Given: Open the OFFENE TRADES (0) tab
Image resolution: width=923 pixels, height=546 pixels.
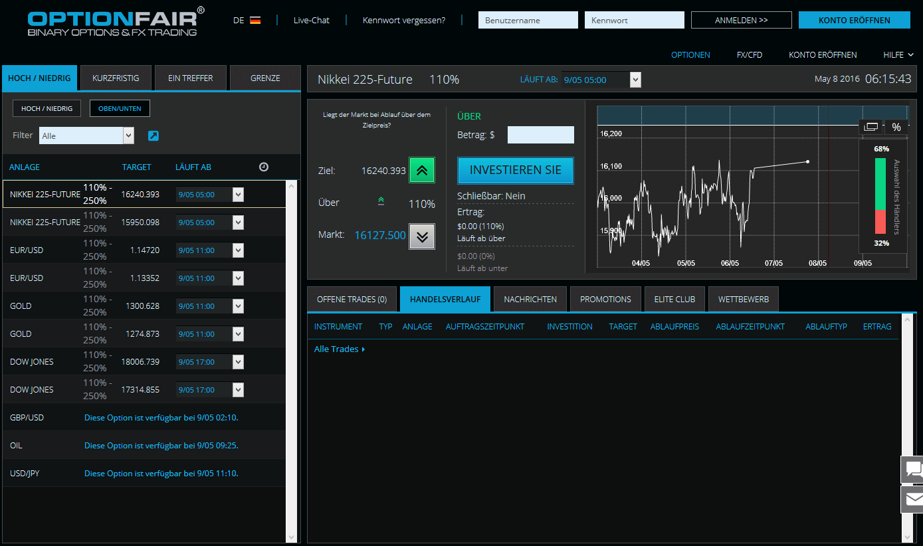Looking at the screenshot, I should tap(352, 300).
